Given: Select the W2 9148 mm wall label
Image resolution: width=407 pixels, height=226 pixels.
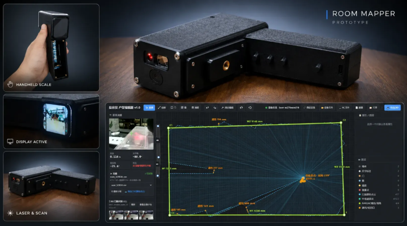Looking at the screenshot, I should tap(254, 121).
